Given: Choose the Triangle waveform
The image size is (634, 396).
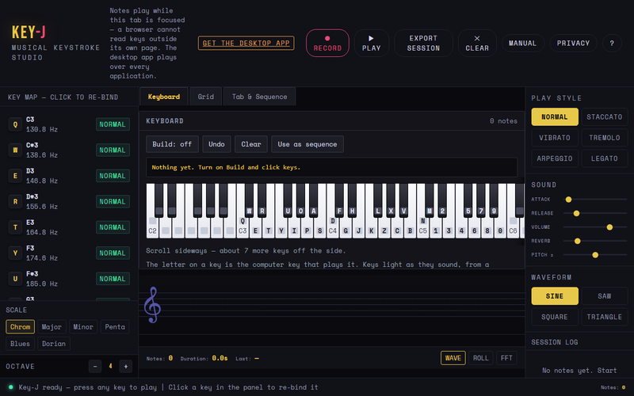Looking at the screenshot, I should (605, 318).
